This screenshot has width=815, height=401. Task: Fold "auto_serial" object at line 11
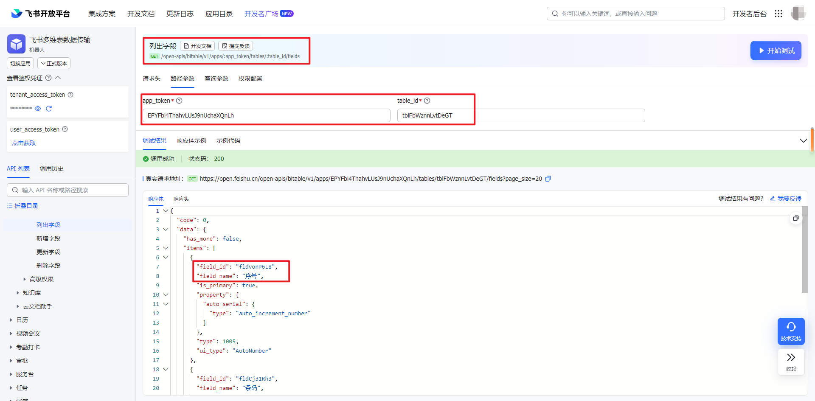coord(166,304)
